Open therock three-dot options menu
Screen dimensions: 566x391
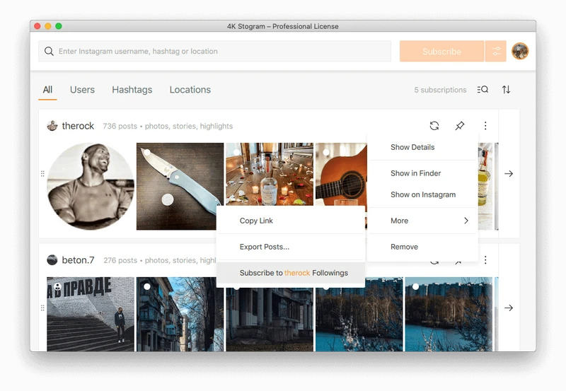tap(485, 126)
